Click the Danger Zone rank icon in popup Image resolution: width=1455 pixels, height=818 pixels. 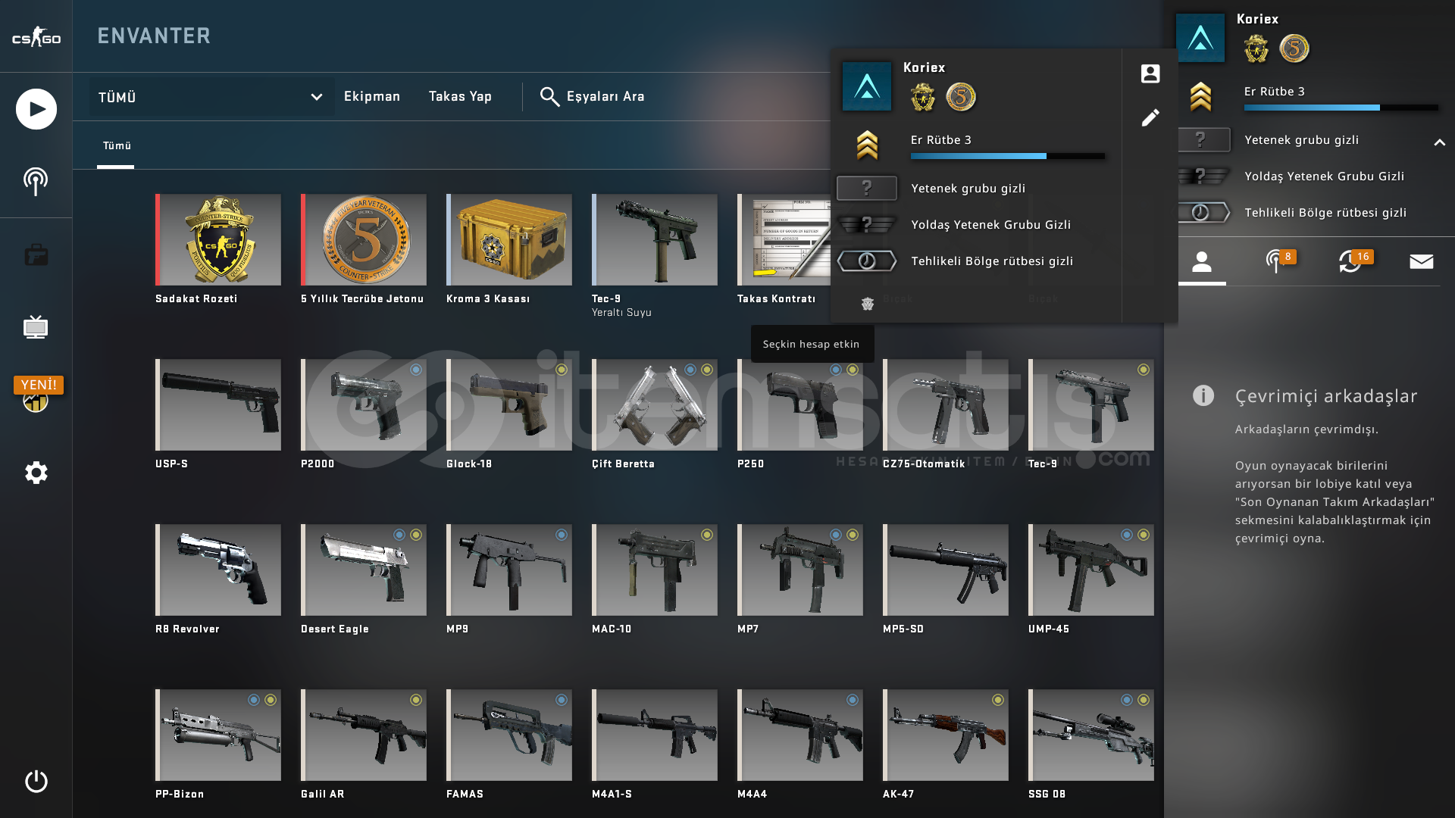867,261
